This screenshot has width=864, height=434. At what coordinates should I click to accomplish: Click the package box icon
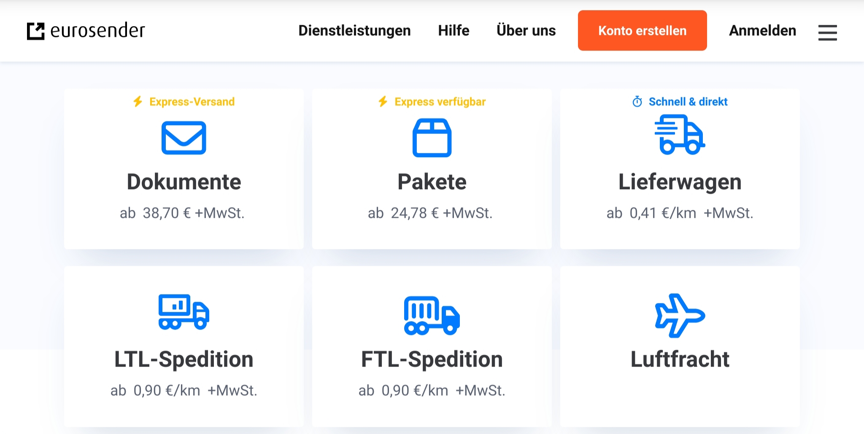432,138
